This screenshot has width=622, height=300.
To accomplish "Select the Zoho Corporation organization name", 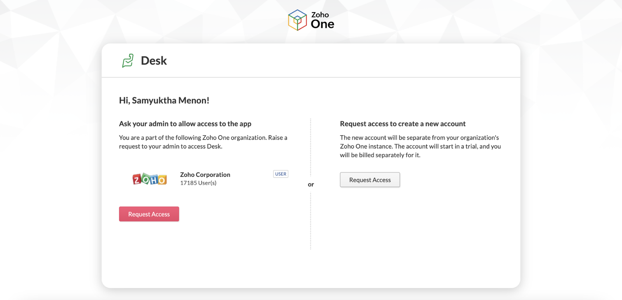I will (x=205, y=174).
